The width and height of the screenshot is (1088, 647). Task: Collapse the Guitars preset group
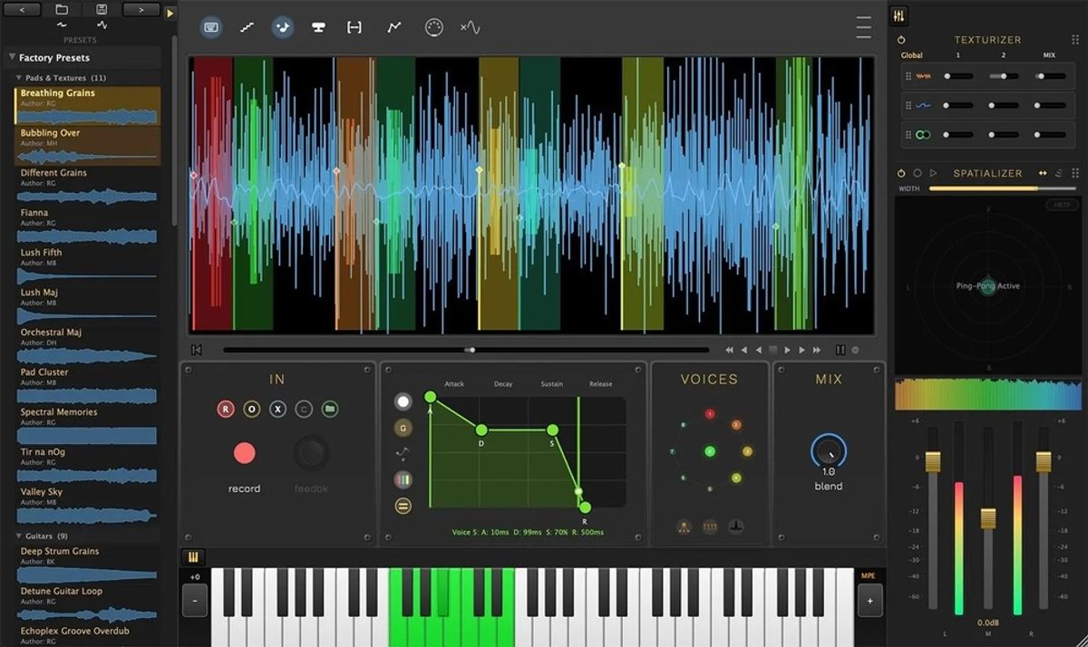click(19, 536)
